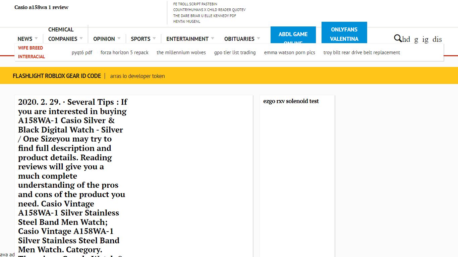Open ezgo rxv solenoid test link
This screenshot has height=257, width=458.
click(291, 101)
